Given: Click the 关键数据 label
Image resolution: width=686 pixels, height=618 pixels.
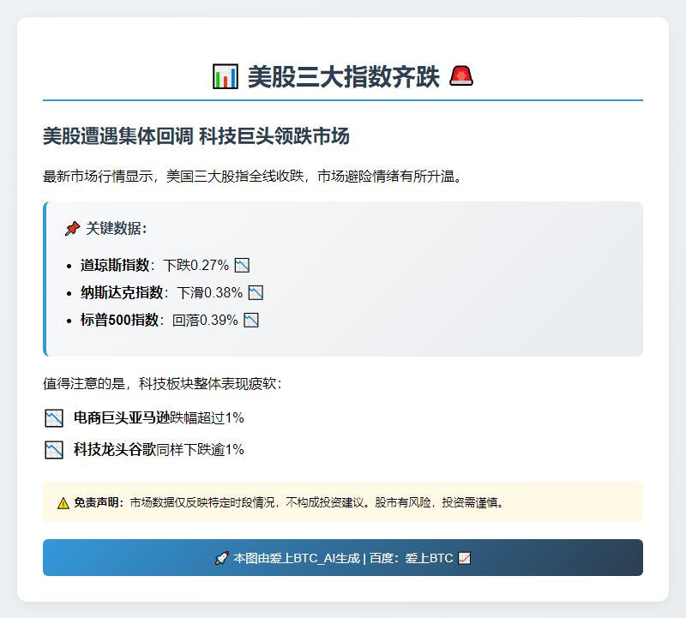Looking at the screenshot, I should [117, 228].
